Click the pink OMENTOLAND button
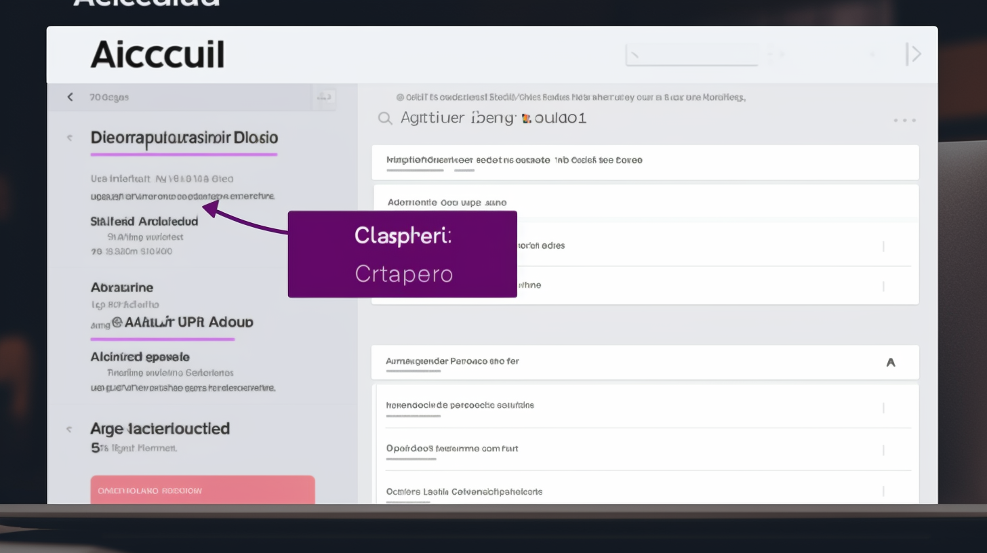The image size is (987, 553). (x=203, y=490)
